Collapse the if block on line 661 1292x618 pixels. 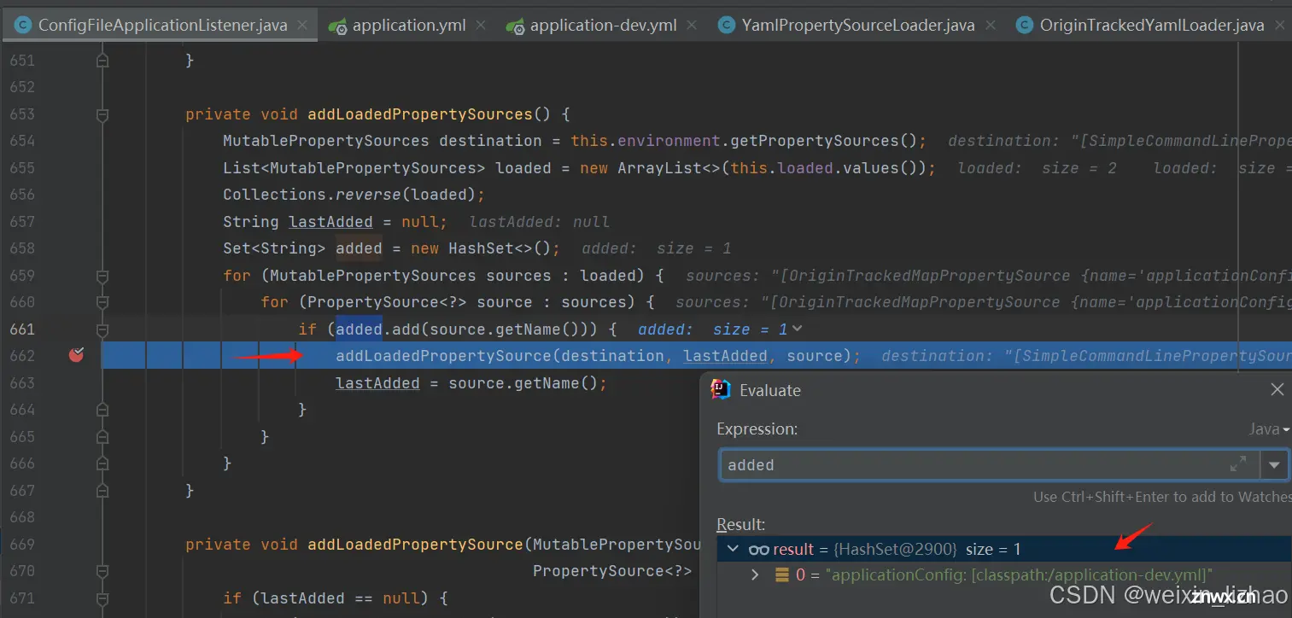[102, 329]
